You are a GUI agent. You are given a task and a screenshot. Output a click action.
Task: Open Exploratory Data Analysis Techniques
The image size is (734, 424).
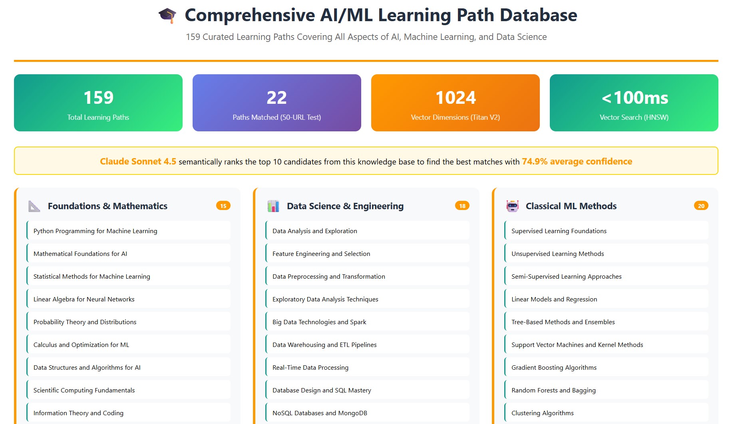(x=368, y=299)
